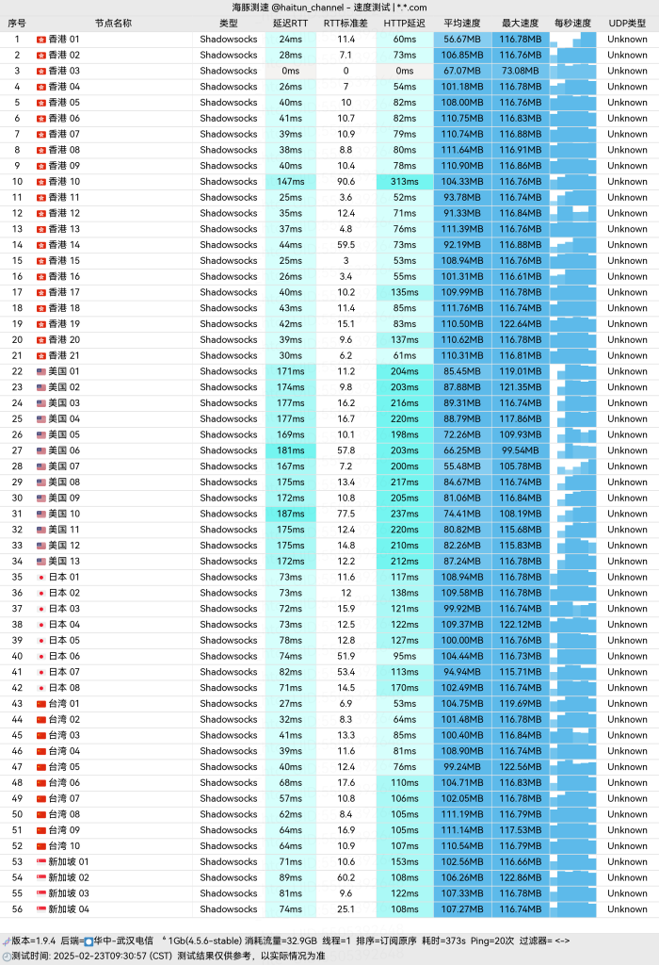The height and width of the screenshot is (965, 659).
Task: Select the 延迟RTT column header
Action: click(x=290, y=24)
